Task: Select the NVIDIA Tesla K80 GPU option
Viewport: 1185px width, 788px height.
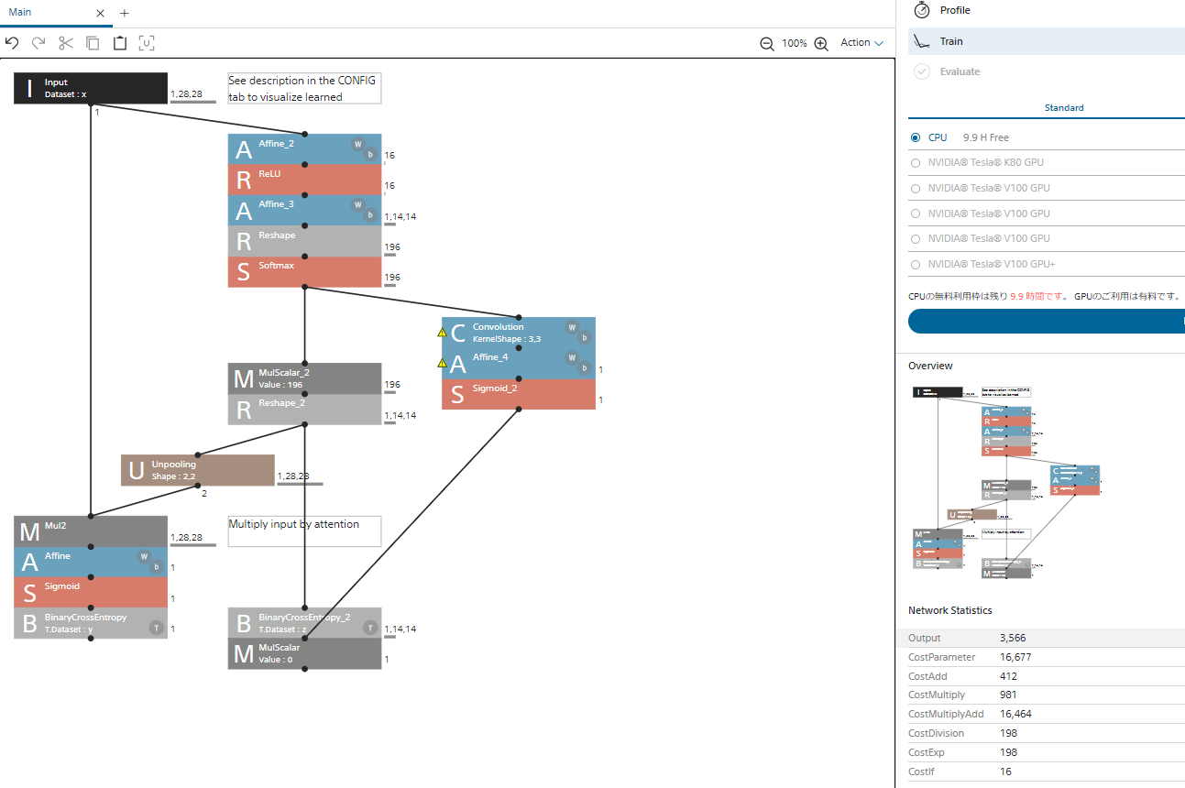Action: point(916,162)
